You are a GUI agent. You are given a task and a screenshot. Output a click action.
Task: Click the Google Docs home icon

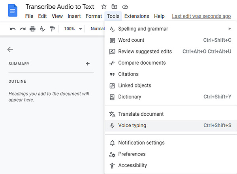coord(13,11)
